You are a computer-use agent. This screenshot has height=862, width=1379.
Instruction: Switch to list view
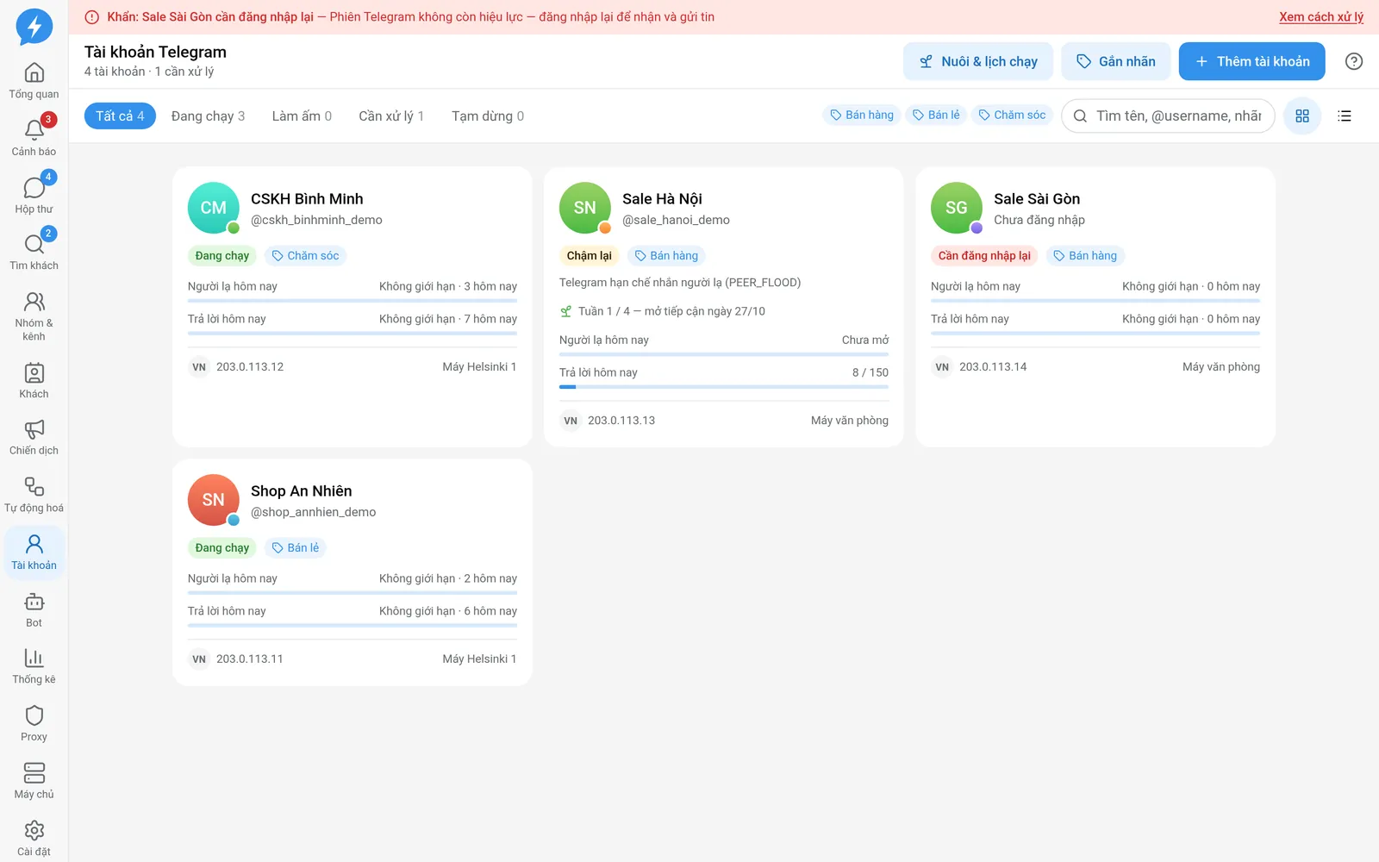pos(1345,116)
